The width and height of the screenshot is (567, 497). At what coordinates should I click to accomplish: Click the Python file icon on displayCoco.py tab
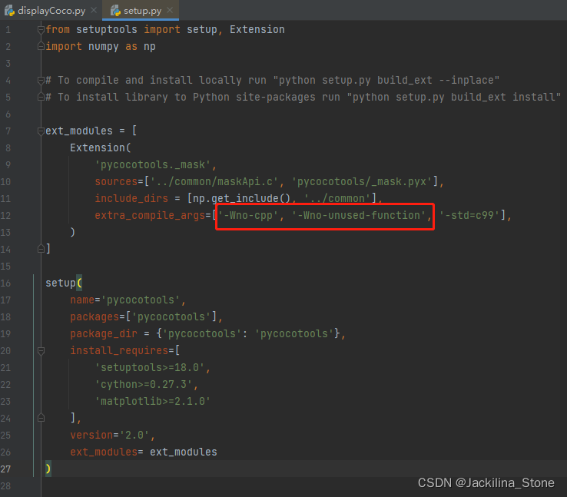tap(9, 11)
